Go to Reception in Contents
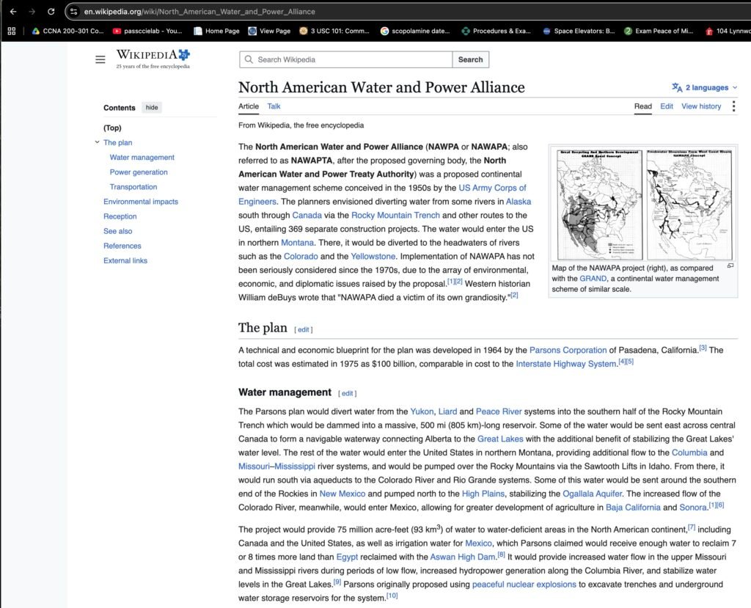This screenshot has height=608, width=751. [120, 216]
